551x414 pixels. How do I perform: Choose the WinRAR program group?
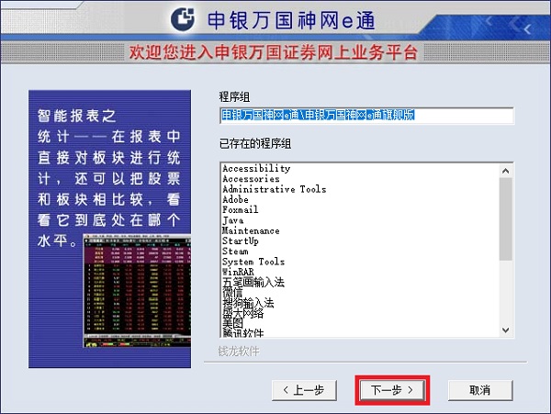click(x=238, y=272)
